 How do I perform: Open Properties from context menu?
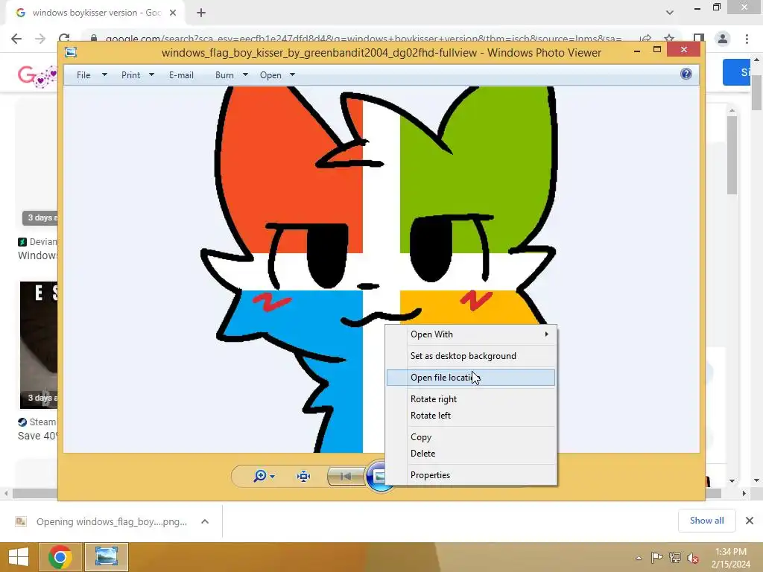coord(471,474)
